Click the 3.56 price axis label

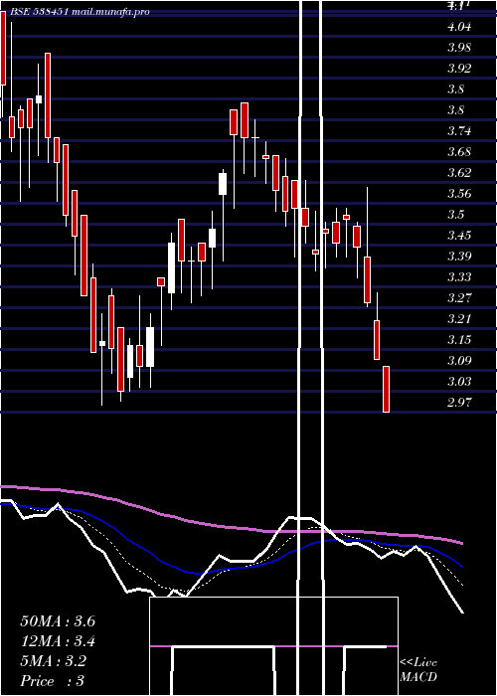click(x=459, y=194)
